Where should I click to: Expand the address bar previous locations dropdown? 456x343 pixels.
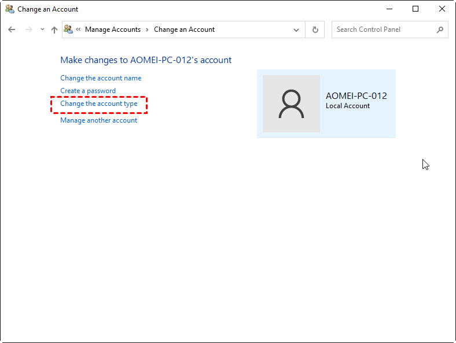point(297,29)
